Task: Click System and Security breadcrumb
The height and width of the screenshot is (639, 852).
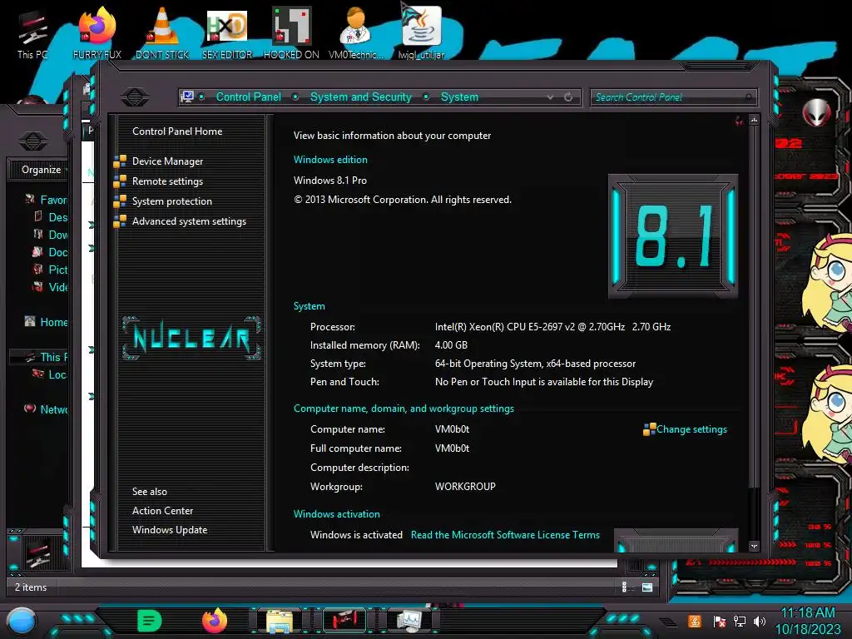Action: 361,97
